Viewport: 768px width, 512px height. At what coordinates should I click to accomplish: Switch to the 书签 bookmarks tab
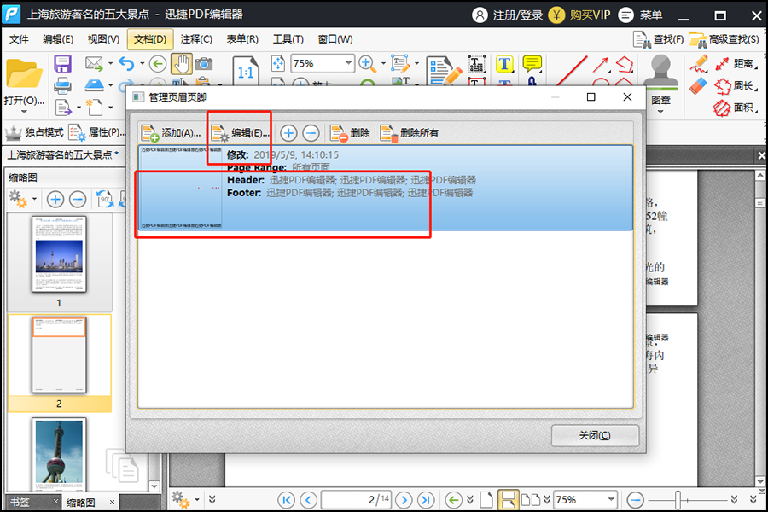point(20,503)
